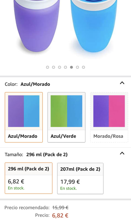This screenshot has height=219, width=131.
Task: Click the Morado/Rosa label text
Action: pyautogui.click(x=108, y=136)
